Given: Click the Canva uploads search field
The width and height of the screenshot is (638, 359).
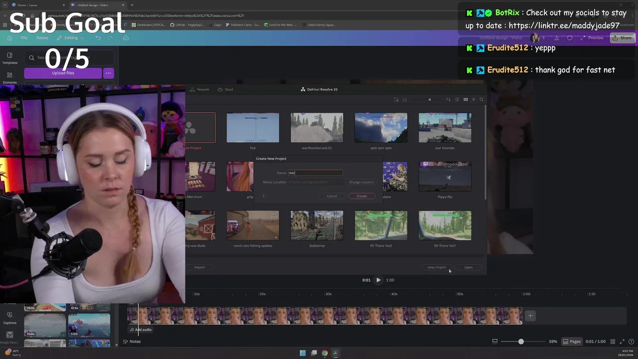Looking at the screenshot, I should [68, 58].
